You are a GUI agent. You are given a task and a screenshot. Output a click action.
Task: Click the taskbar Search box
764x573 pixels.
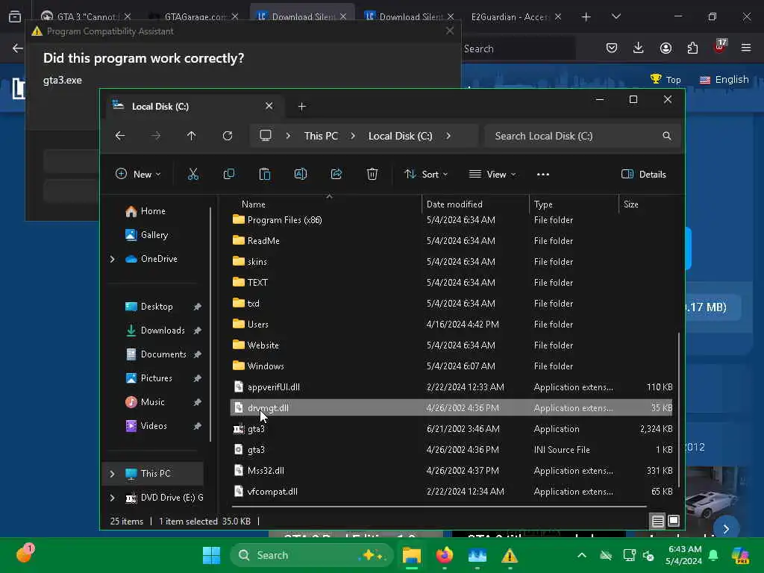[x=312, y=555]
